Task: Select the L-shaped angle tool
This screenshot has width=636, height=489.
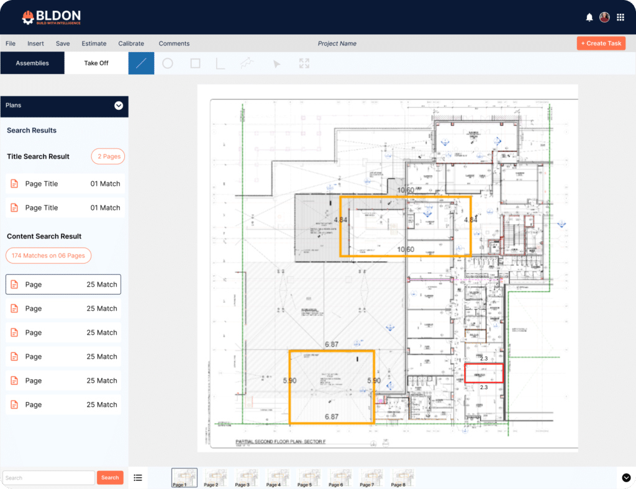Action: (220, 63)
